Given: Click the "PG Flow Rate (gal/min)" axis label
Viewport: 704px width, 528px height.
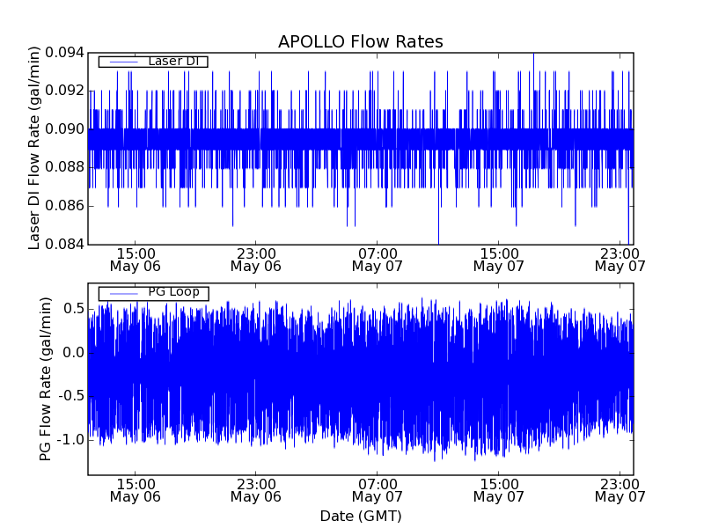Looking at the screenshot, I should click(x=46, y=378).
